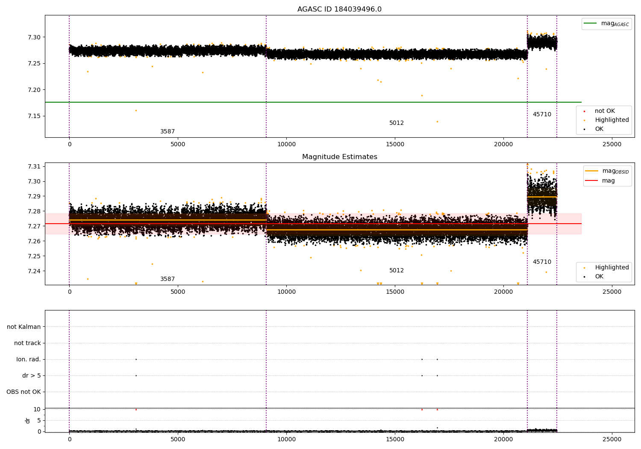Click 'Highlighted' legend entry in top plot
Viewport: 641px width, 449px height.
click(606, 120)
